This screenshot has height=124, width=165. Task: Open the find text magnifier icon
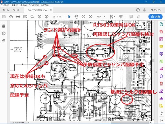pos(32,17)
